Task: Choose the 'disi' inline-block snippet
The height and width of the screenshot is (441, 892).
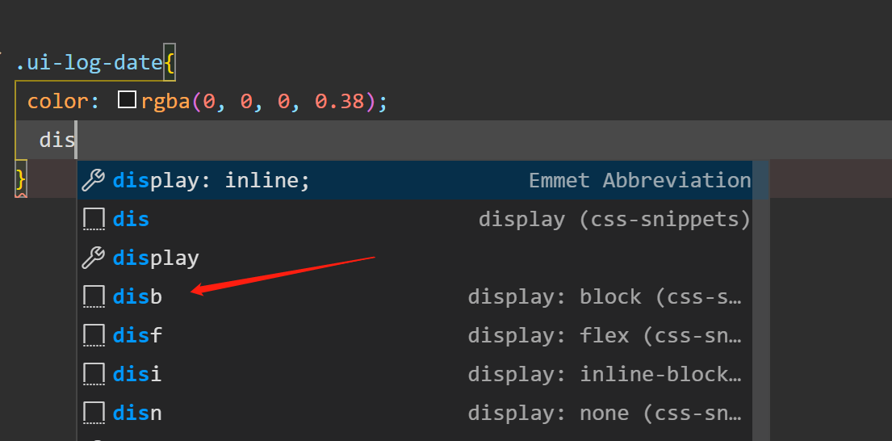Action: 415,374
